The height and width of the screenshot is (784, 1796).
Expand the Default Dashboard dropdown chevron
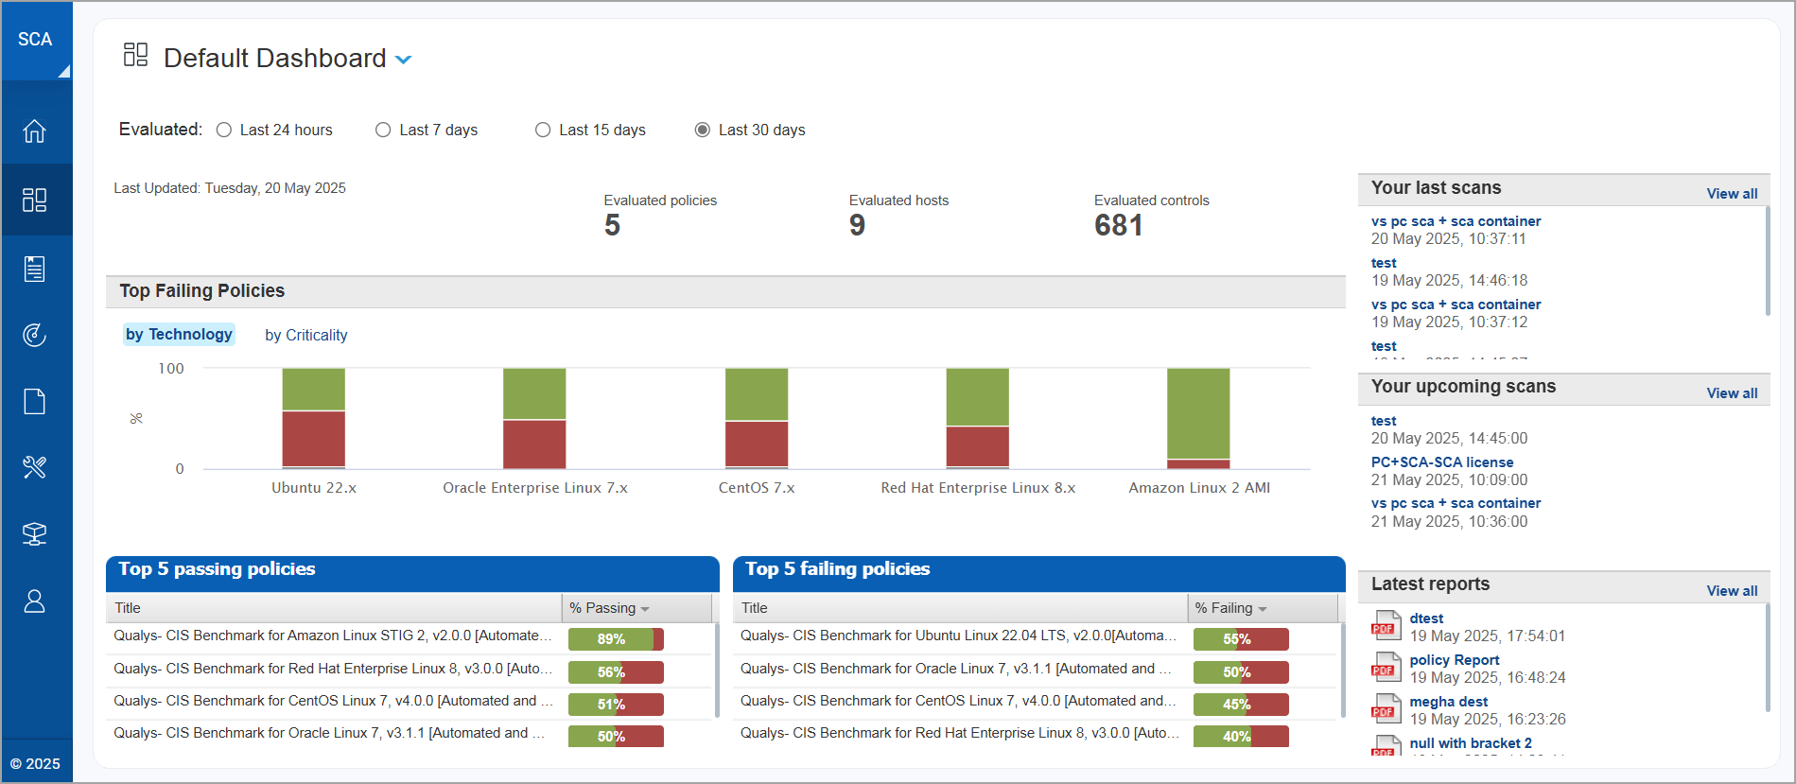point(404,60)
